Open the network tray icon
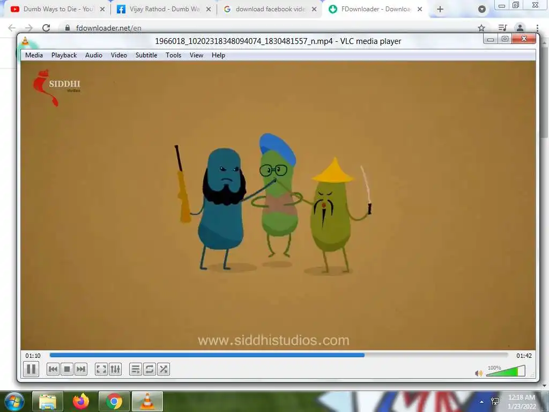This screenshot has width=549, height=412. click(495, 401)
